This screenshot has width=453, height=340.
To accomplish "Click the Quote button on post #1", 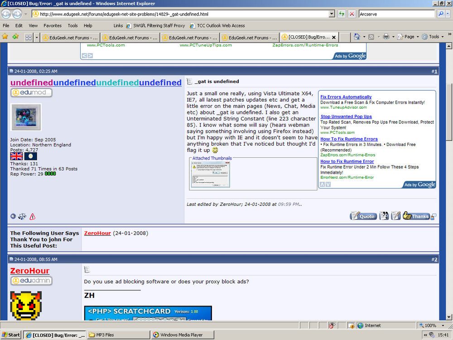I will click(363, 216).
